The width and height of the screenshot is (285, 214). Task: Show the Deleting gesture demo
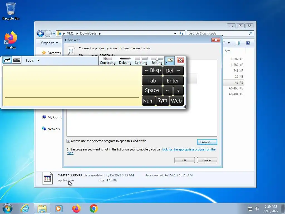(125, 61)
